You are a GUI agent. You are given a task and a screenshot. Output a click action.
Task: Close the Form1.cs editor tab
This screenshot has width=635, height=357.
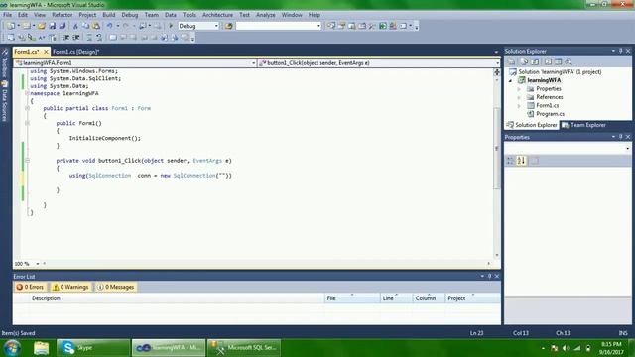point(46,52)
